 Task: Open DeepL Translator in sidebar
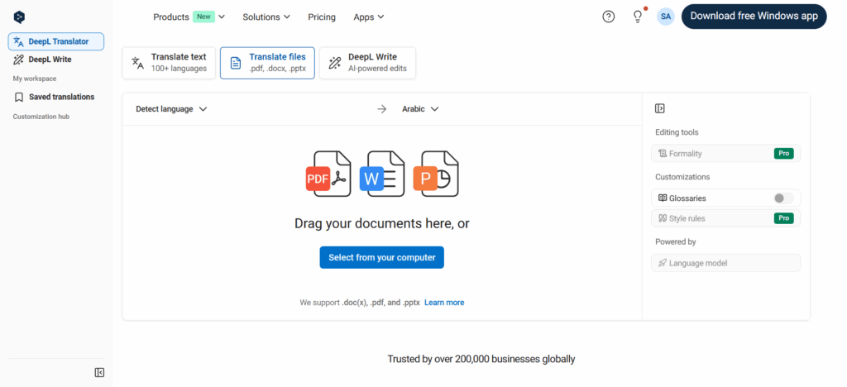[56, 41]
